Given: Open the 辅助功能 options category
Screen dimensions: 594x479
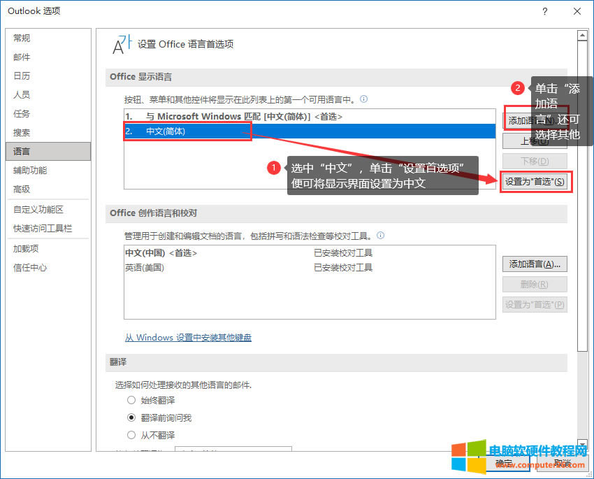Looking at the screenshot, I should click(x=48, y=170).
